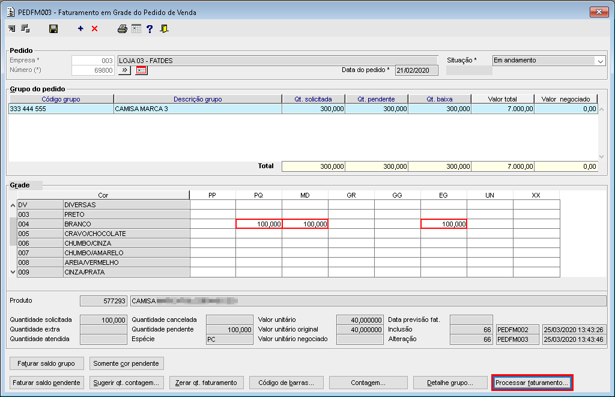Click the red X delete icon
This screenshot has width=615, height=397.
[x=94, y=29]
